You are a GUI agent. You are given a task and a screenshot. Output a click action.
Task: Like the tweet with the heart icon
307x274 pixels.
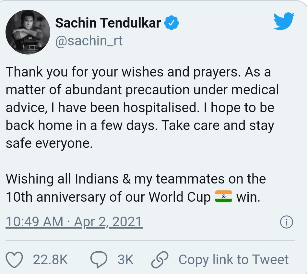(15, 259)
